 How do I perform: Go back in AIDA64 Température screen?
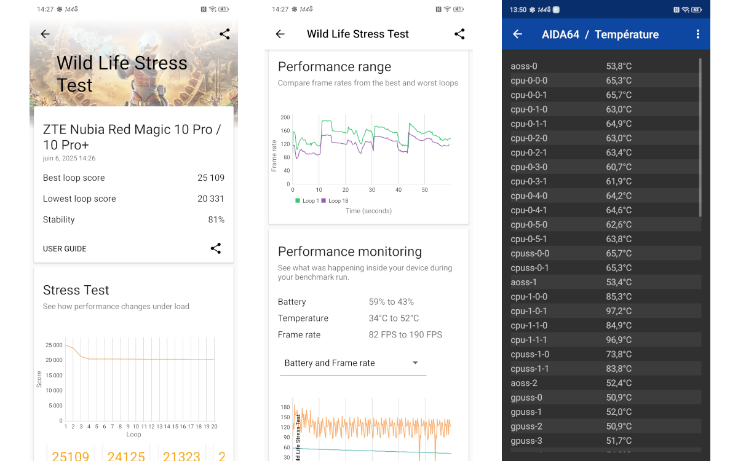coord(517,34)
